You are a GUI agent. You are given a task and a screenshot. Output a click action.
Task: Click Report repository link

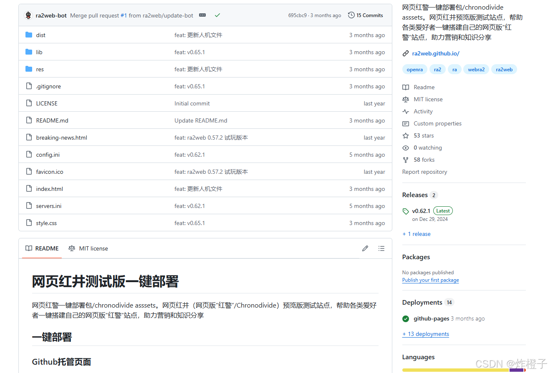point(424,172)
